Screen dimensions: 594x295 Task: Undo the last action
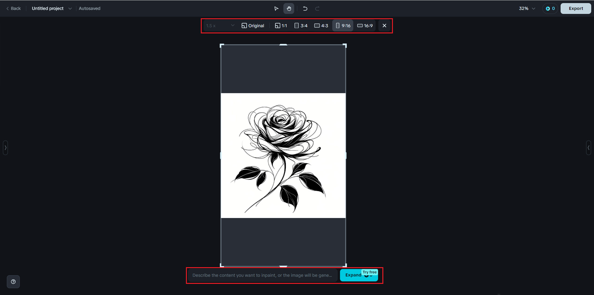305,8
